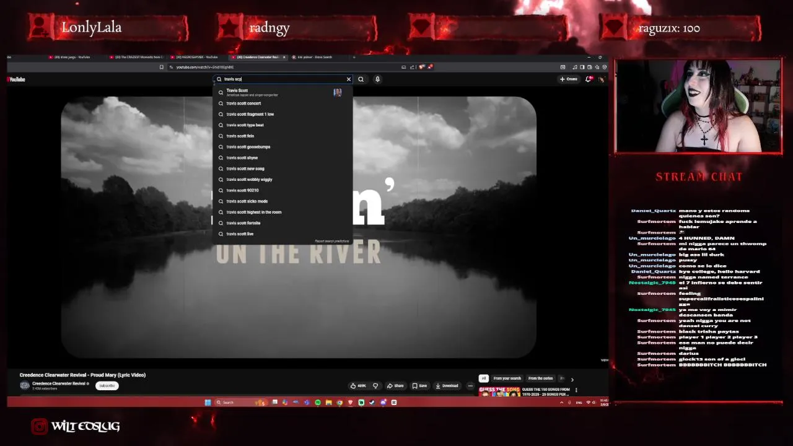Switch to the "kiki palmer - Brave Search" tab

pos(318,57)
